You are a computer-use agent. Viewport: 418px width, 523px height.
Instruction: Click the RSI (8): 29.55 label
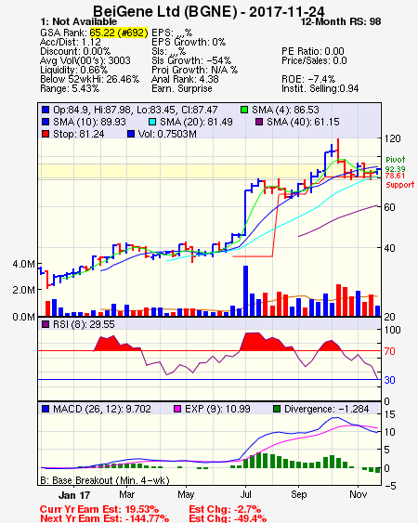(84, 324)
